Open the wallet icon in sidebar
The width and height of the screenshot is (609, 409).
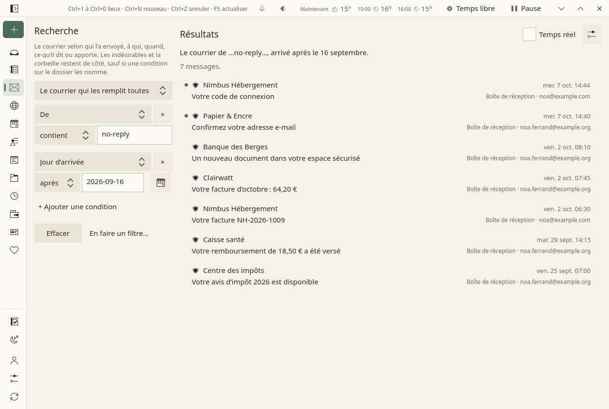[x=14, y=214]
